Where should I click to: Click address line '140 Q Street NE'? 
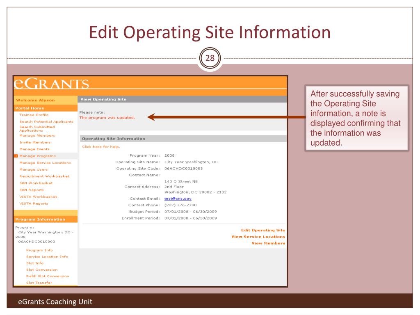(181, 182)
